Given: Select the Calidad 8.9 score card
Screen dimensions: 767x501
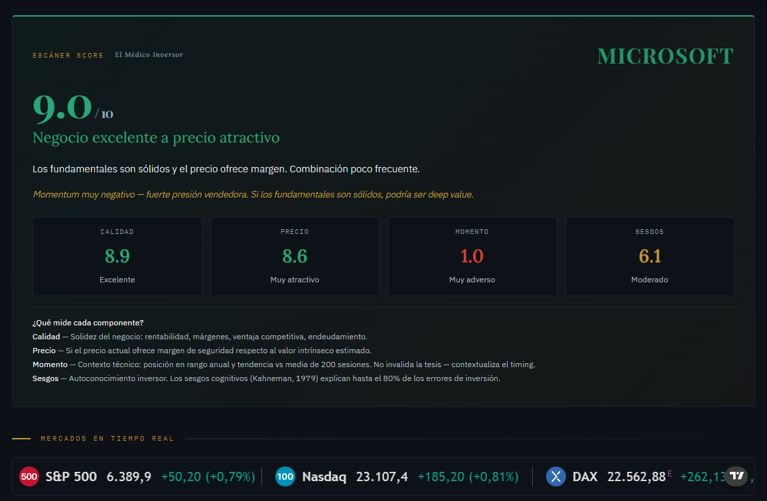Looking at the screenshot, I should (117, 256).
